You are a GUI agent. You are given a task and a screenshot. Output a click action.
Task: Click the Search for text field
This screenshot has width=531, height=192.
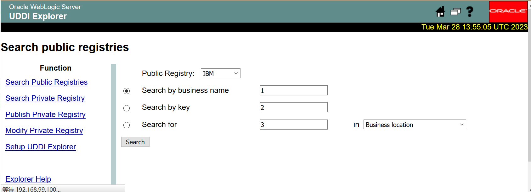(293, 125)
